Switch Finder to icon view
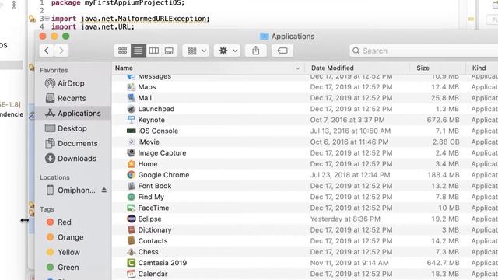 tap(122, 51)
